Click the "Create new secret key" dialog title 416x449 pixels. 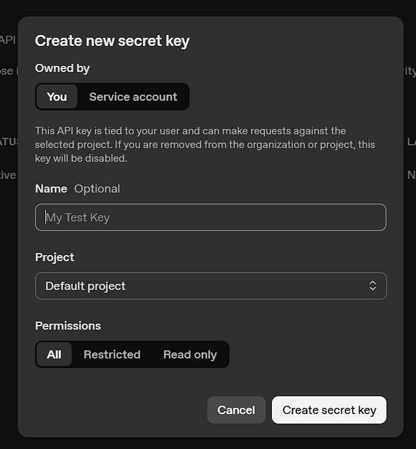(x=112, y=40)
